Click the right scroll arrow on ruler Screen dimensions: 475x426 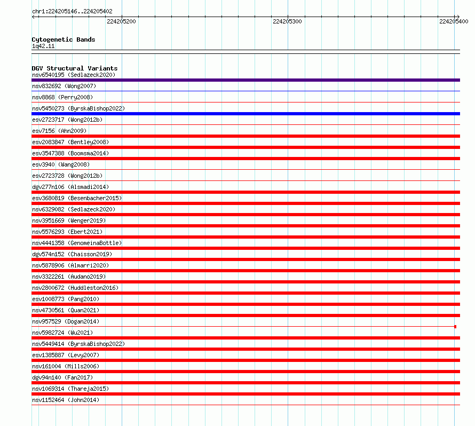tap(458, 17)
